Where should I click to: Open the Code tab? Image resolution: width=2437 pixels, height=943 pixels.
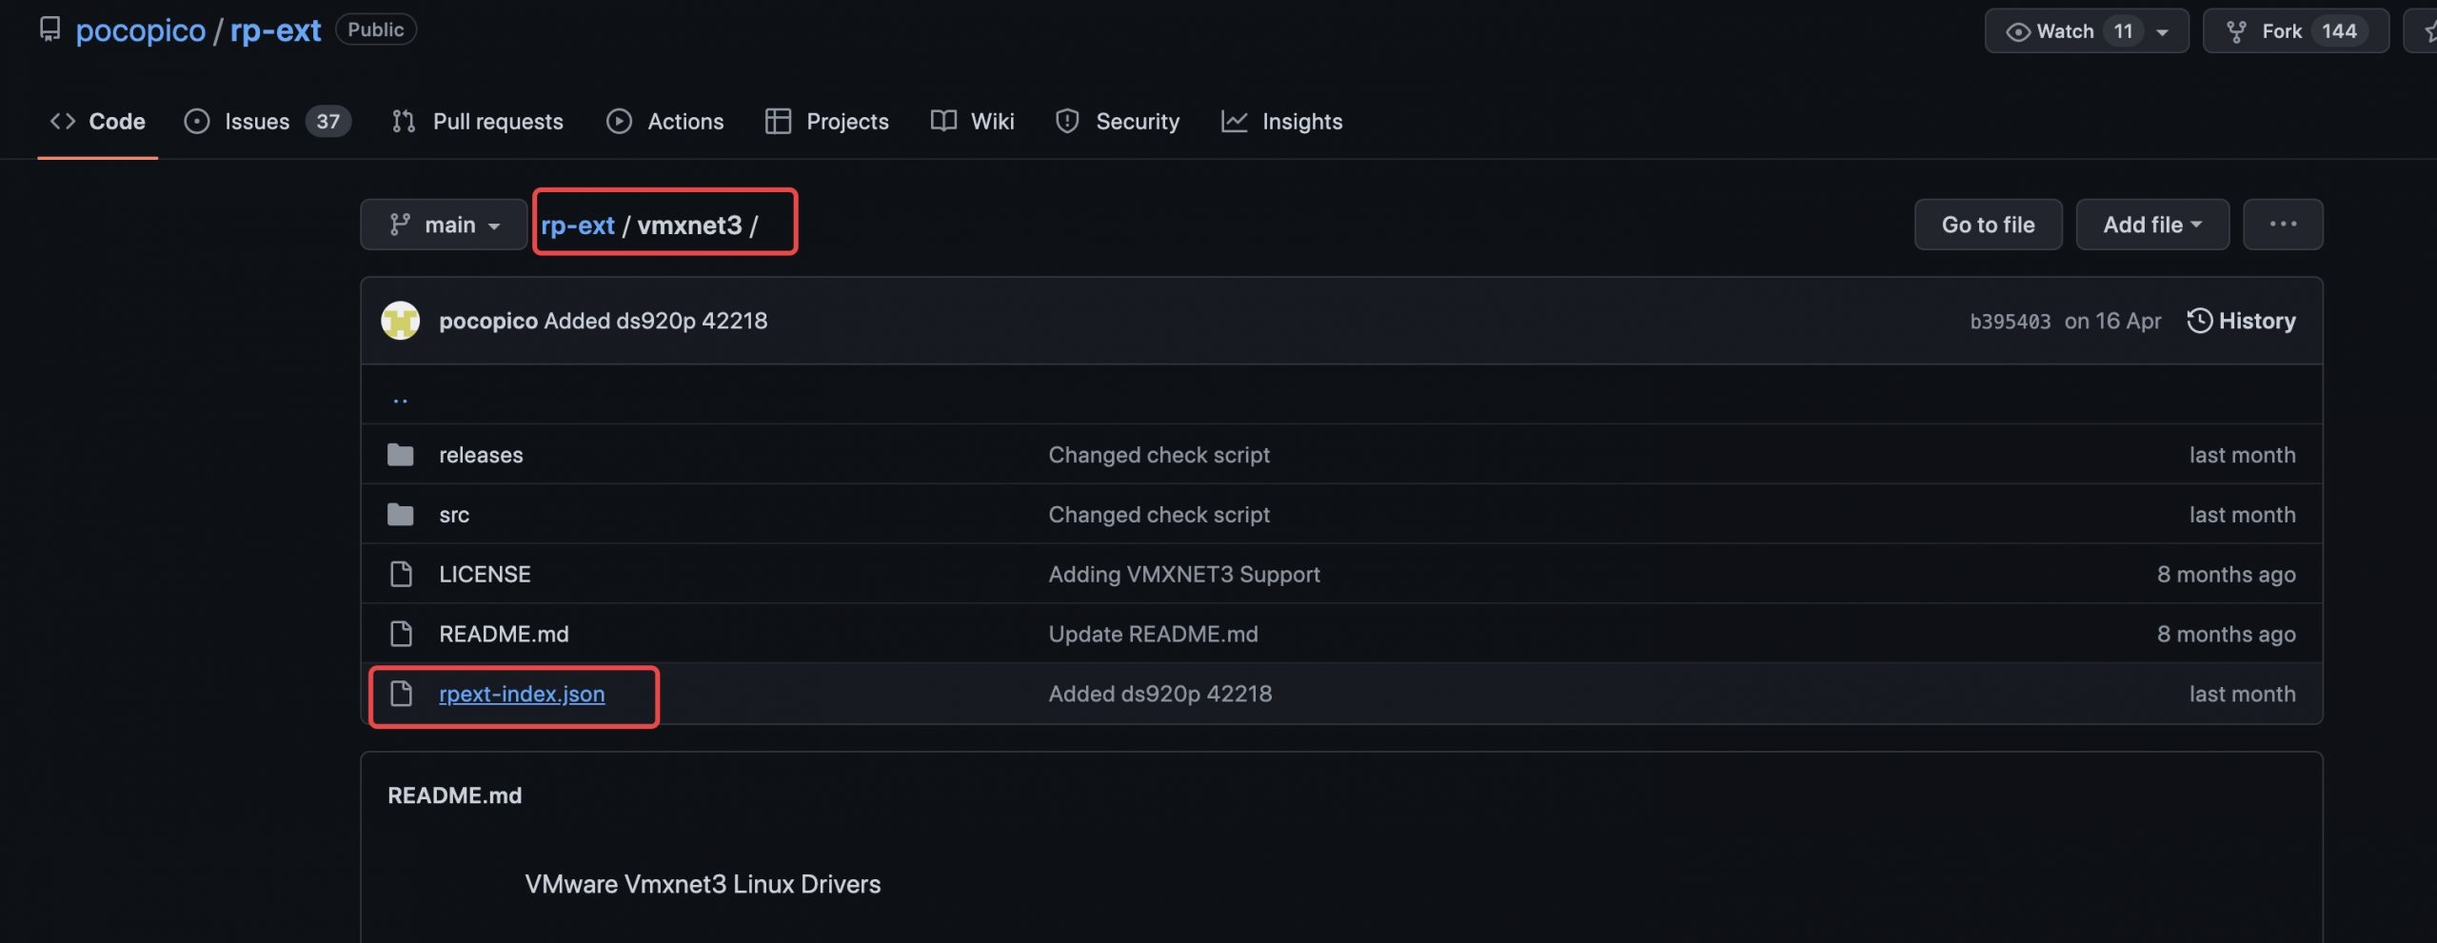point(97,121)
